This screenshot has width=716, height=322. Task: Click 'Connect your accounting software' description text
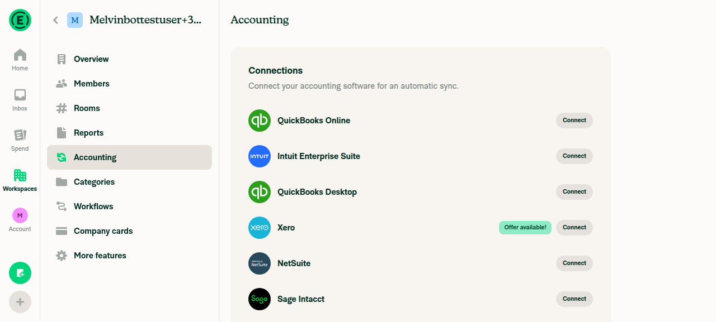tap(354, 86)
